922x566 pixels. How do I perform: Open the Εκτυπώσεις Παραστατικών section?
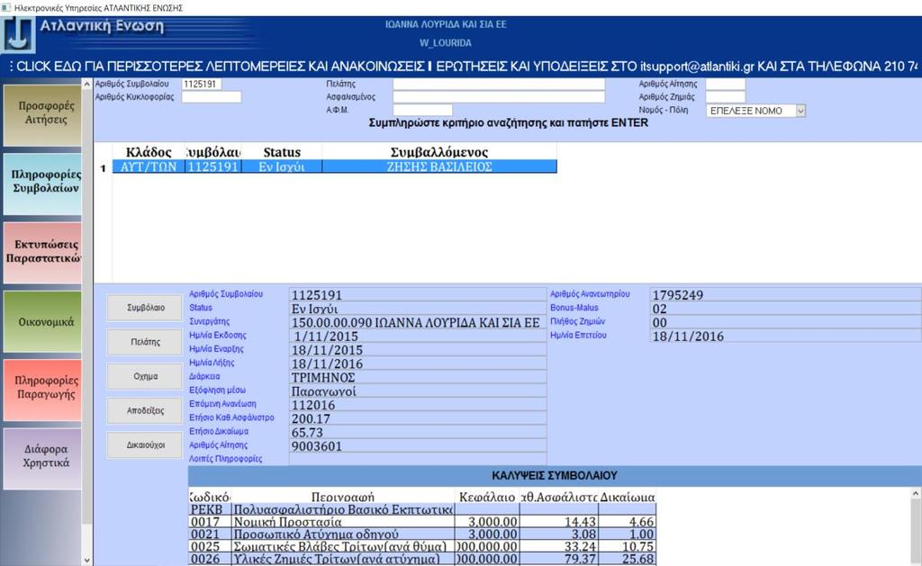click(42, 252)
